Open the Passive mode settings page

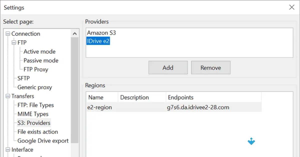41,60
